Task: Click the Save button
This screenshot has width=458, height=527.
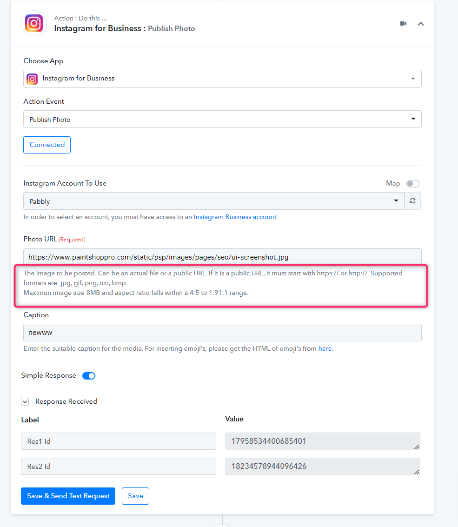Action: pyautogui.click(x=135, y=496)
